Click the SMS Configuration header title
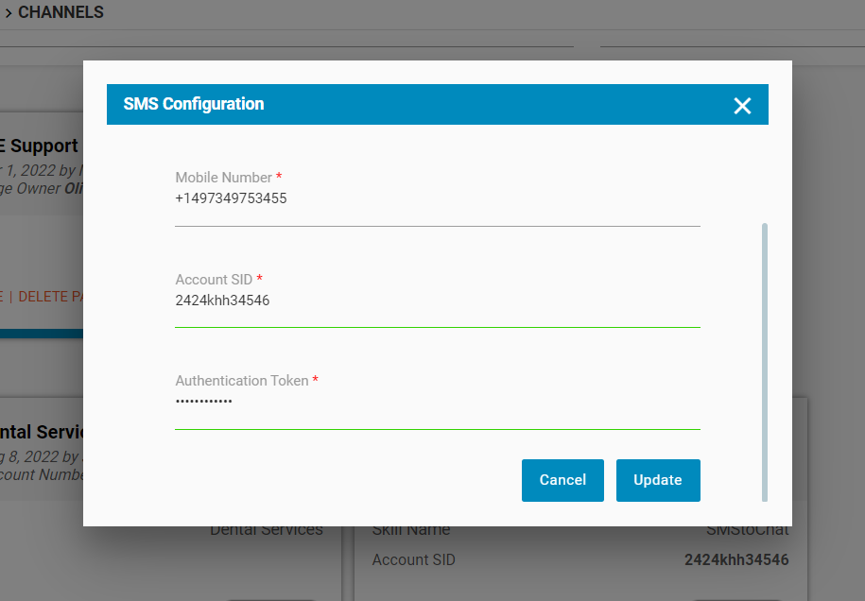This screenshot has width=865, height=601. coord(194,104)
